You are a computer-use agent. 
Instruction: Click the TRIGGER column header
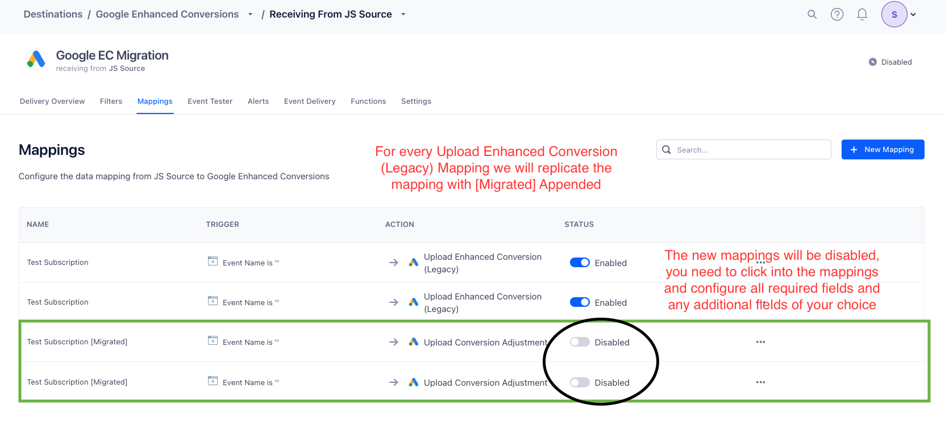click(x=222, y=225)
